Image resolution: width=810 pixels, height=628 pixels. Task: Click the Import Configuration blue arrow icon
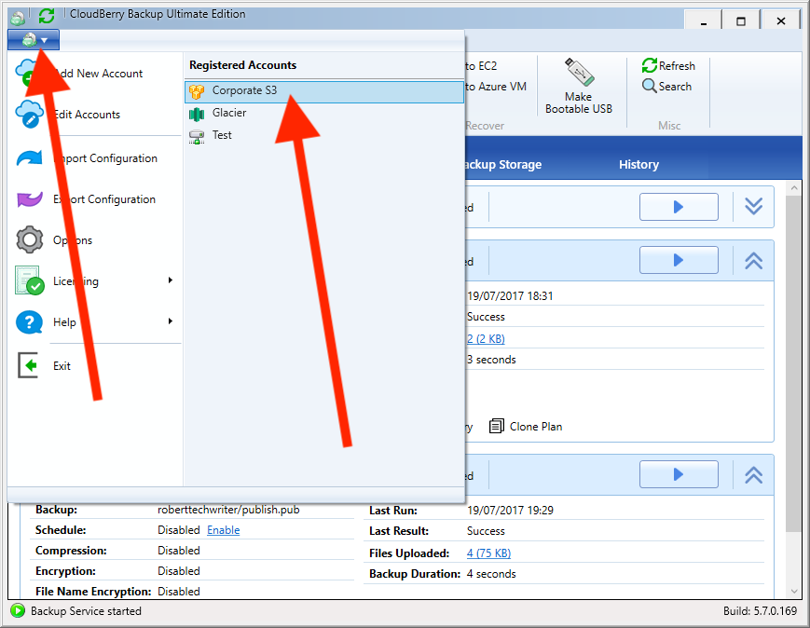click(x=29, y=158)
